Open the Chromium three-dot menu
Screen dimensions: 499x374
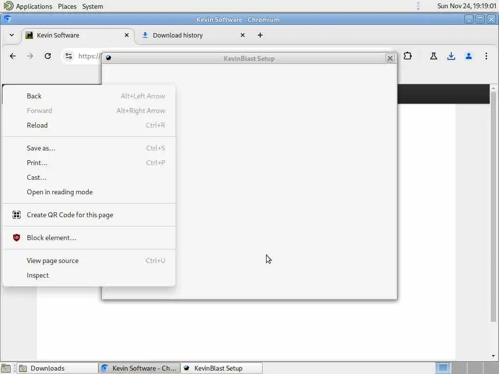tap(486, 56)
